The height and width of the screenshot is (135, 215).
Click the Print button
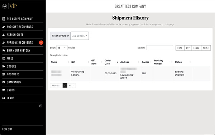click(x=206, y=48)
